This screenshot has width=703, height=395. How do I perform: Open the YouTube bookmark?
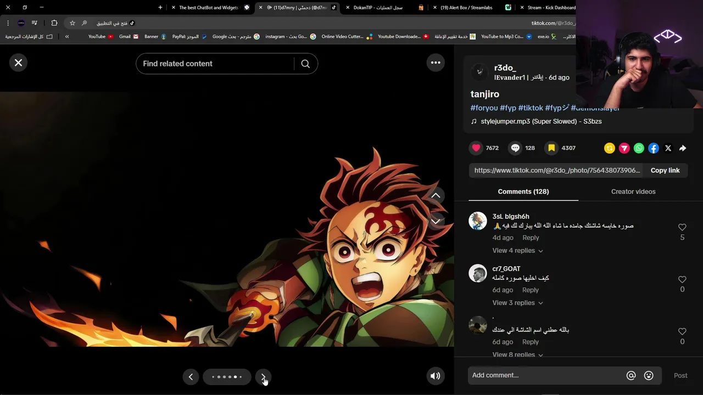click(x=101, y=36)
